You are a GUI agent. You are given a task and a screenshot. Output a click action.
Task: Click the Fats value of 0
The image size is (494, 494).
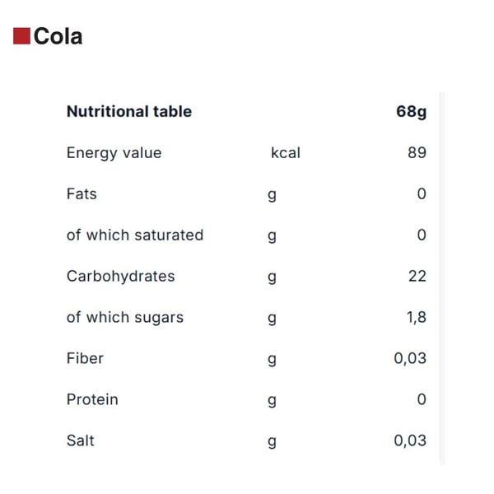(x=422, y=193)
